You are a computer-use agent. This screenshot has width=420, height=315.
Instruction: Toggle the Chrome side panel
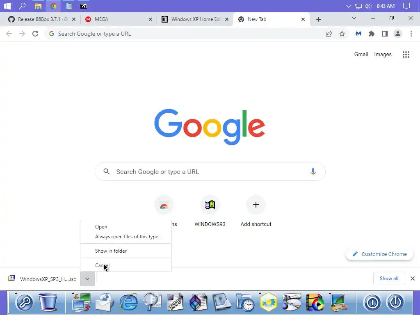[x=385, y=34]
